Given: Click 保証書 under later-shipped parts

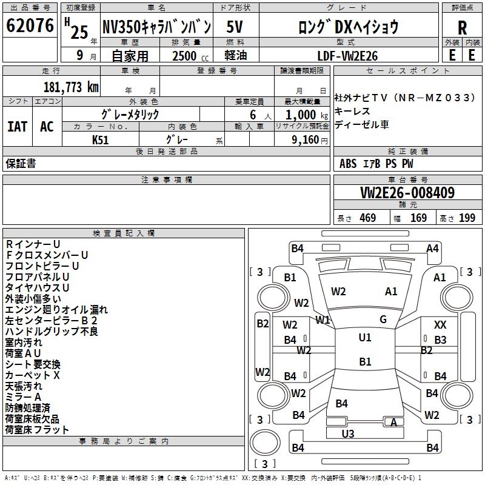Looking at the screenshot, I should tap(21, 163).
